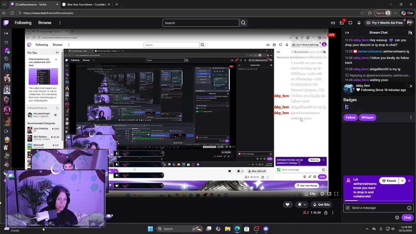Open the Prime Gaming crown icon

tap(333, 23)
